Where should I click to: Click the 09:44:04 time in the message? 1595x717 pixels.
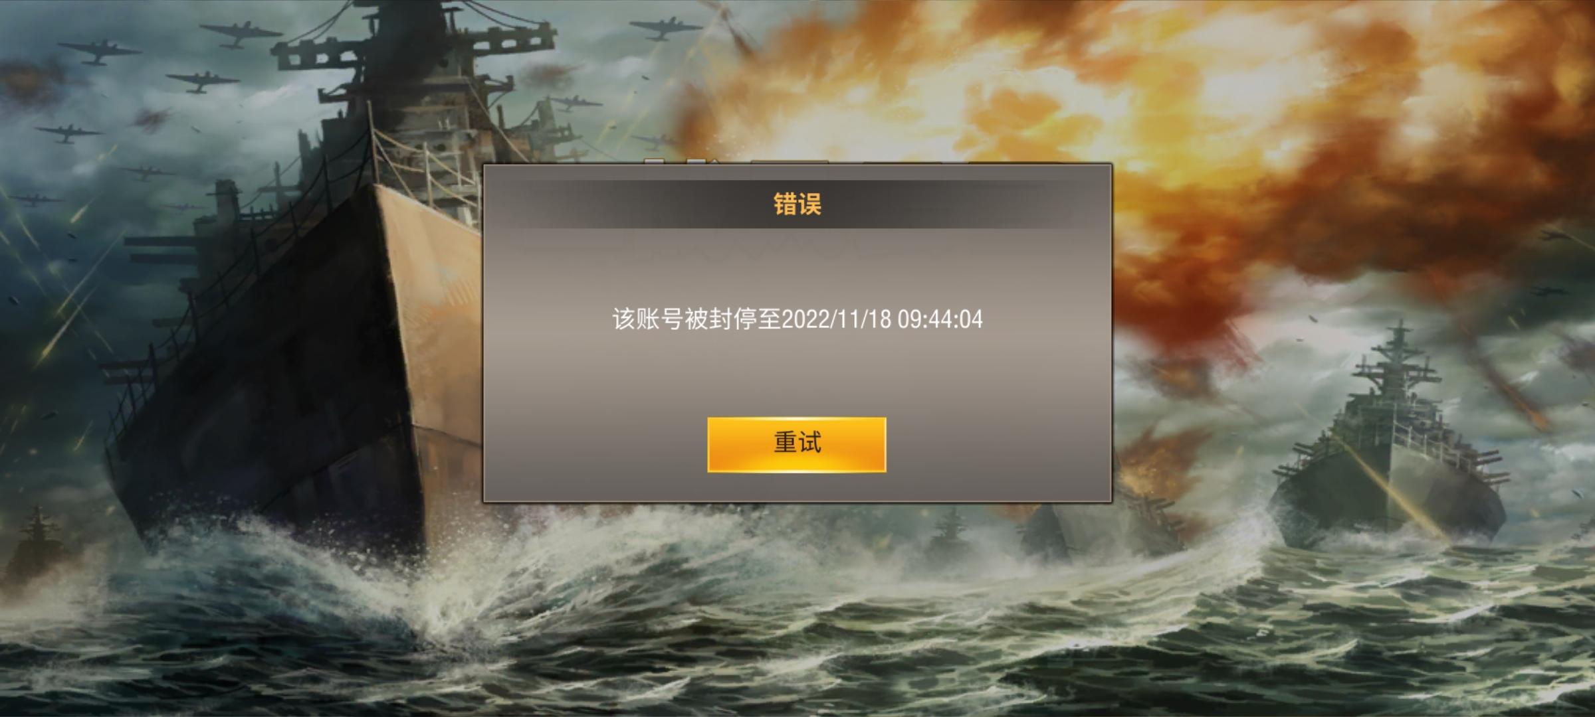tap(940, 319)
